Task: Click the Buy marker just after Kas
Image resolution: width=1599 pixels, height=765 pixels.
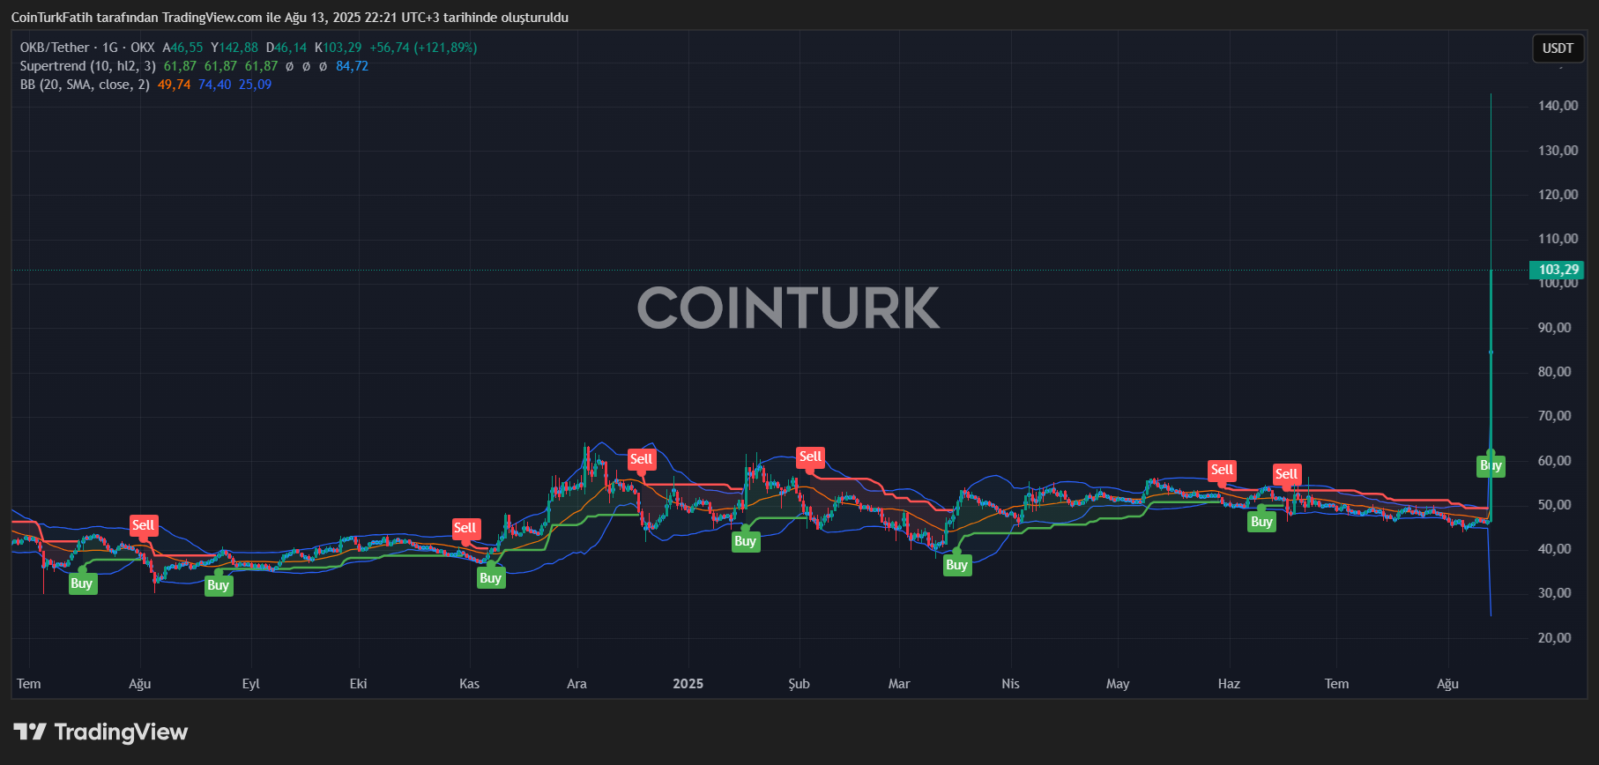Action: pos(490,578)
